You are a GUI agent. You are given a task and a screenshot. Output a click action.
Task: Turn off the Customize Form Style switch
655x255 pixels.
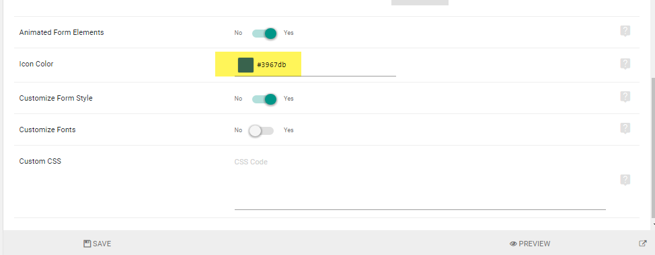click(x=264, y=99)
